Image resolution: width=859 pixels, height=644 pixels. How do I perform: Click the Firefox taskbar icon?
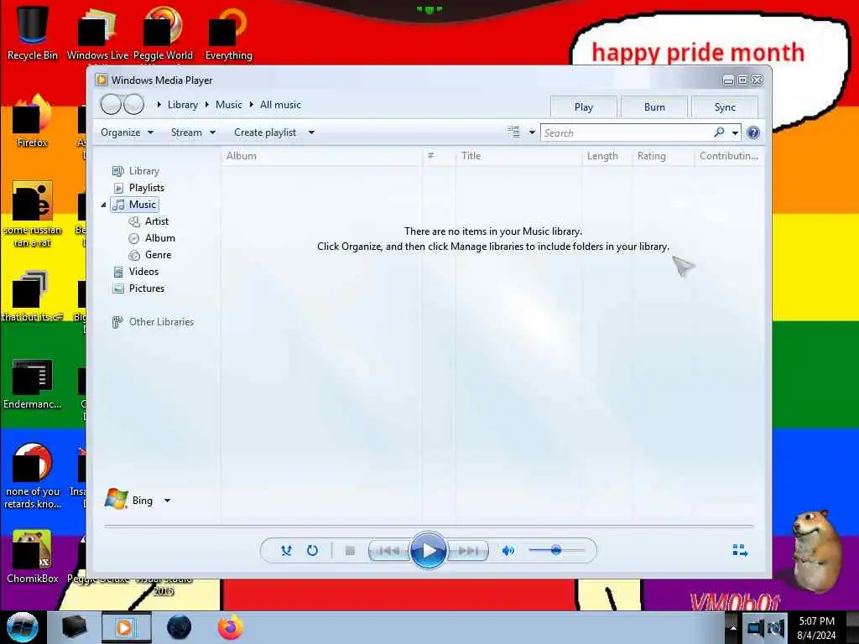[x=230, y=627]
